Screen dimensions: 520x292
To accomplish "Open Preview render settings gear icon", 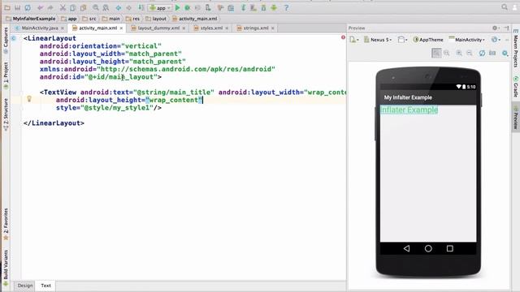I will pos(505,53).
